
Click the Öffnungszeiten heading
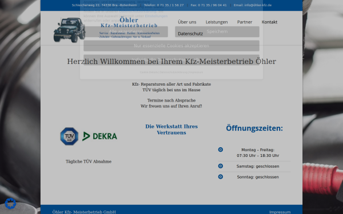coord(254,128)
